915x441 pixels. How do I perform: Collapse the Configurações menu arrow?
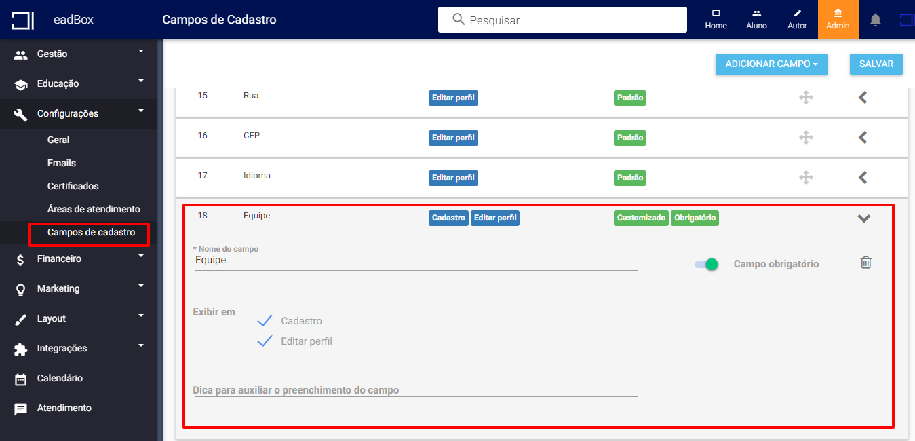point(141,110)
